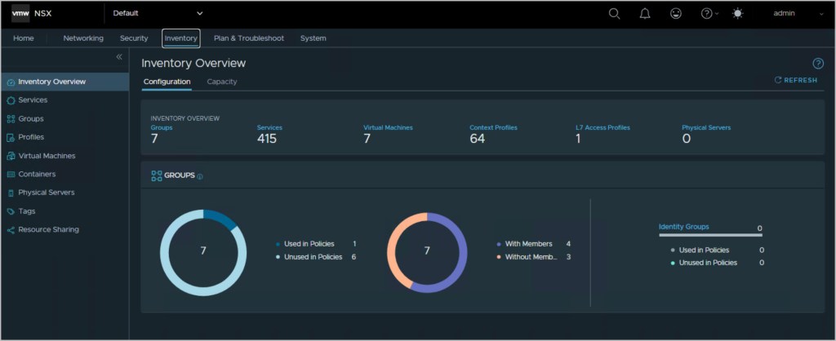The image size is (836, 341).
Task: Click the Used in Policies donut chart segment
Action: [x=220, y=218]
